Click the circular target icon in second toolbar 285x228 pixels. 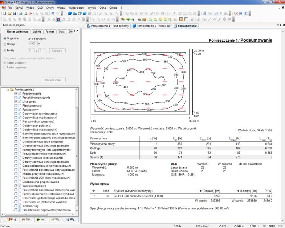point(224,19)
